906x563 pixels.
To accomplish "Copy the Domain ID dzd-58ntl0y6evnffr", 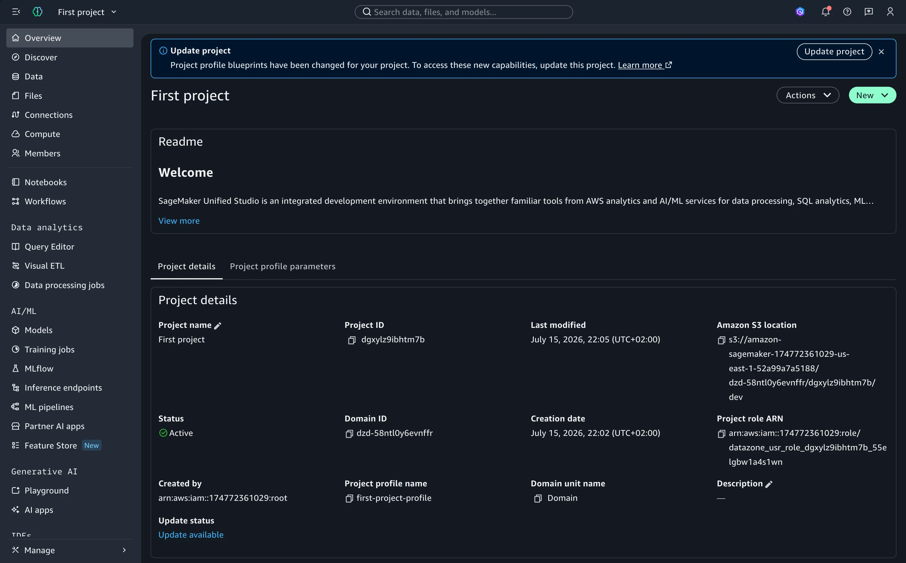I will (349, 433).
